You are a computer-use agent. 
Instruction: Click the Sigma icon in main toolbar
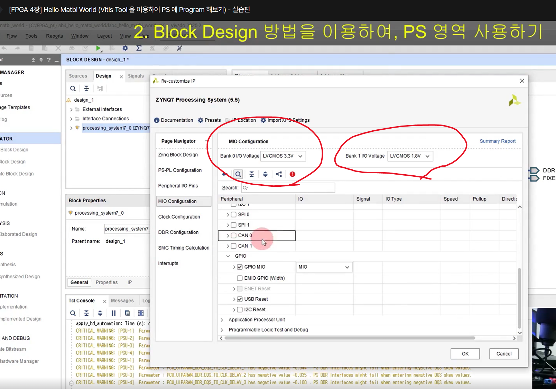coord(139,48)
